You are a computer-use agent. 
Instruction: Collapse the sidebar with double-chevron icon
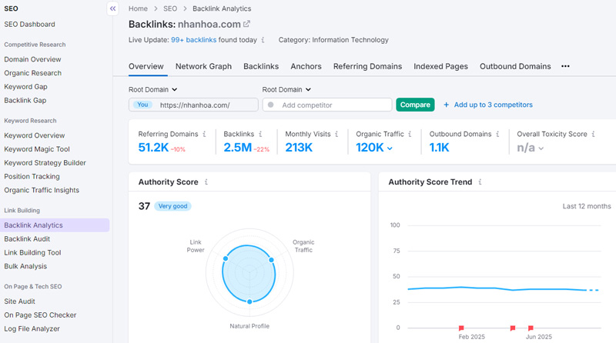[112, 8]
